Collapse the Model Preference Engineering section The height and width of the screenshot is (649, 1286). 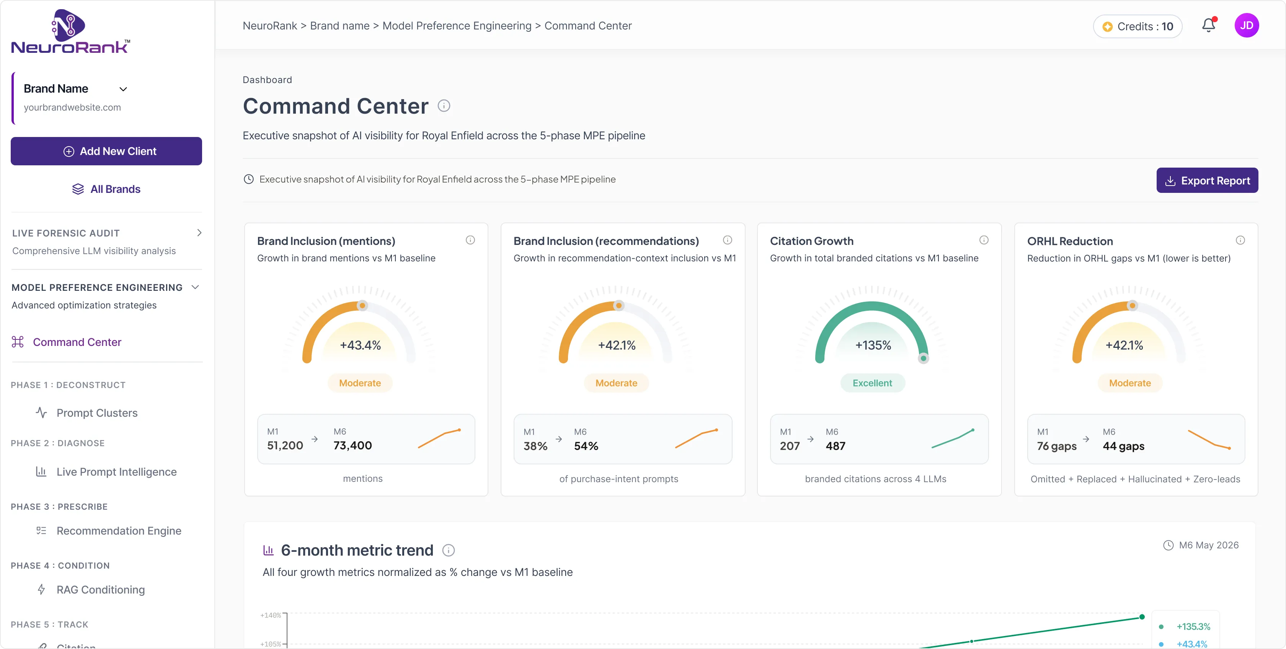(196, 287)
